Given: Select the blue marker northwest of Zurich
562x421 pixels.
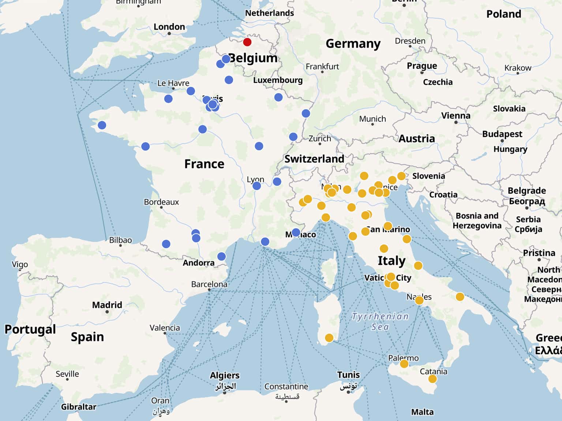Looking at the screenshot, I should click(293, 137).
